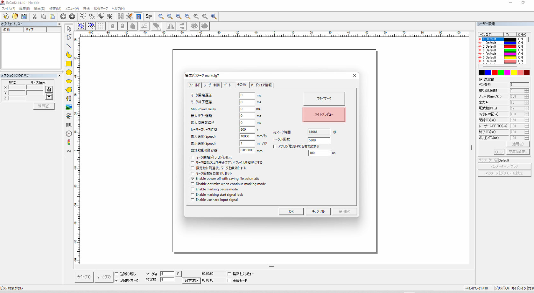Open file using the folder icon

coord(15,17)
